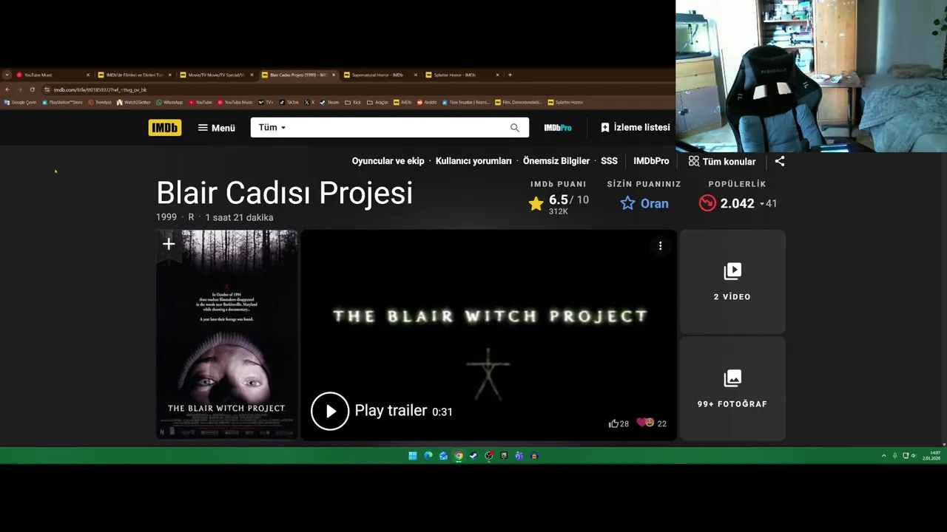Image resolution: width=947 pixels, height=532 pixels.
Task: Open WhatsApp bookmark
Action: (169, 102)
